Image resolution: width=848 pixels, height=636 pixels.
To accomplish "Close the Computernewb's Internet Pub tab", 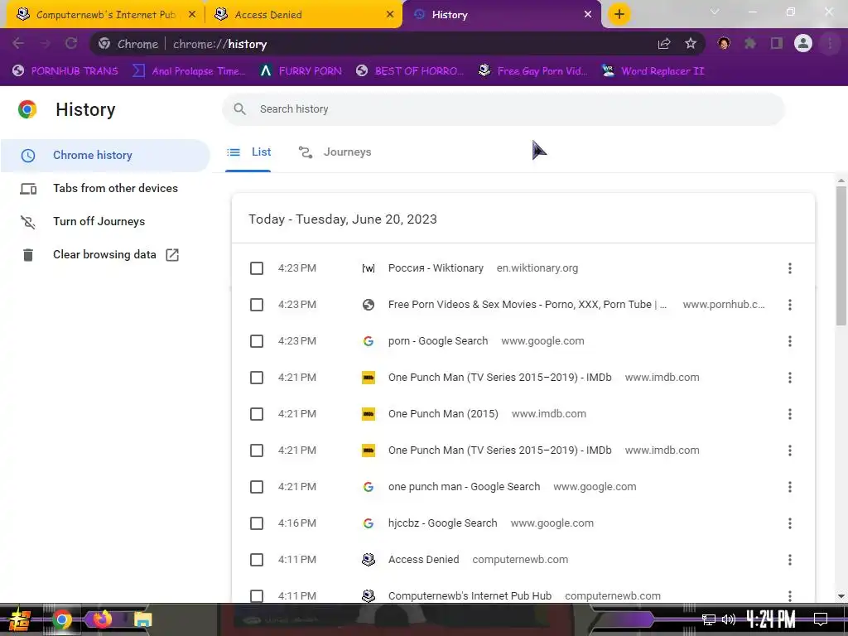I will point(192,15).
